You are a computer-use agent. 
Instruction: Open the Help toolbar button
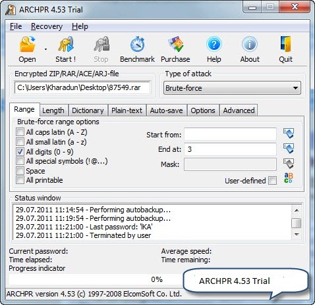tap(214, 49)
